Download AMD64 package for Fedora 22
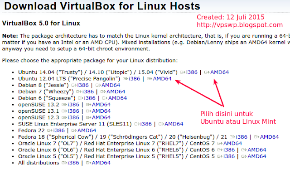This screenshot has height=169, width=290. 87,130
